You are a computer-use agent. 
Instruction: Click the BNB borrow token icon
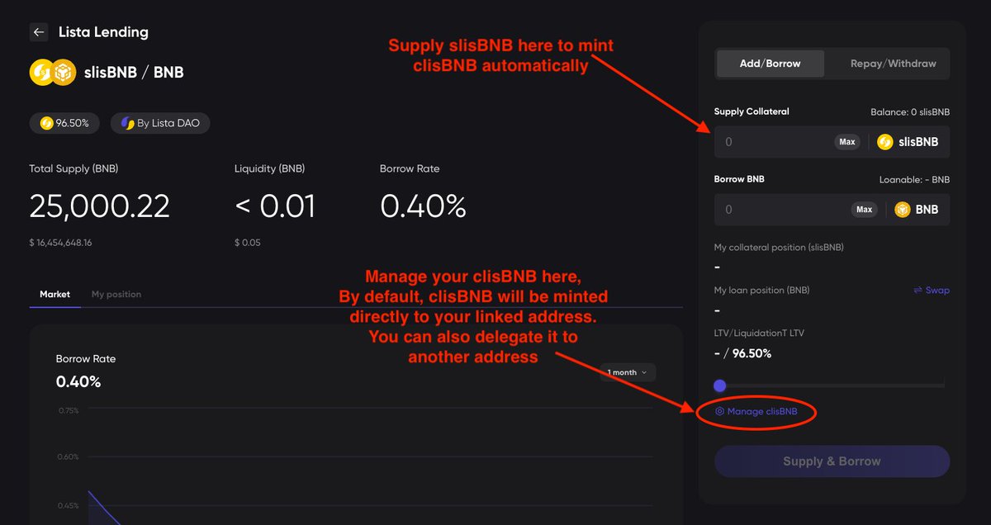click(x=903, y=210)
